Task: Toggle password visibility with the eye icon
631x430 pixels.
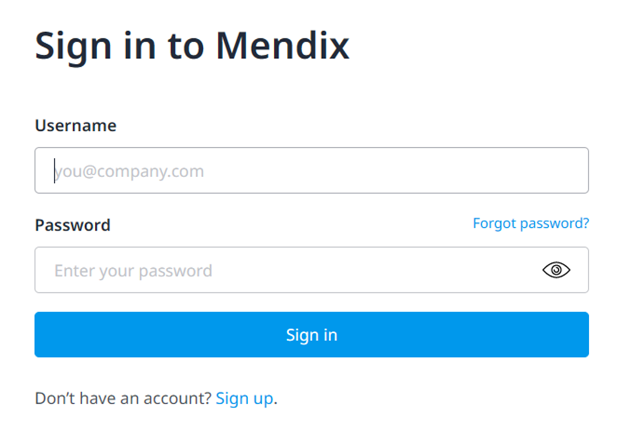Action: tap(556, 270)
